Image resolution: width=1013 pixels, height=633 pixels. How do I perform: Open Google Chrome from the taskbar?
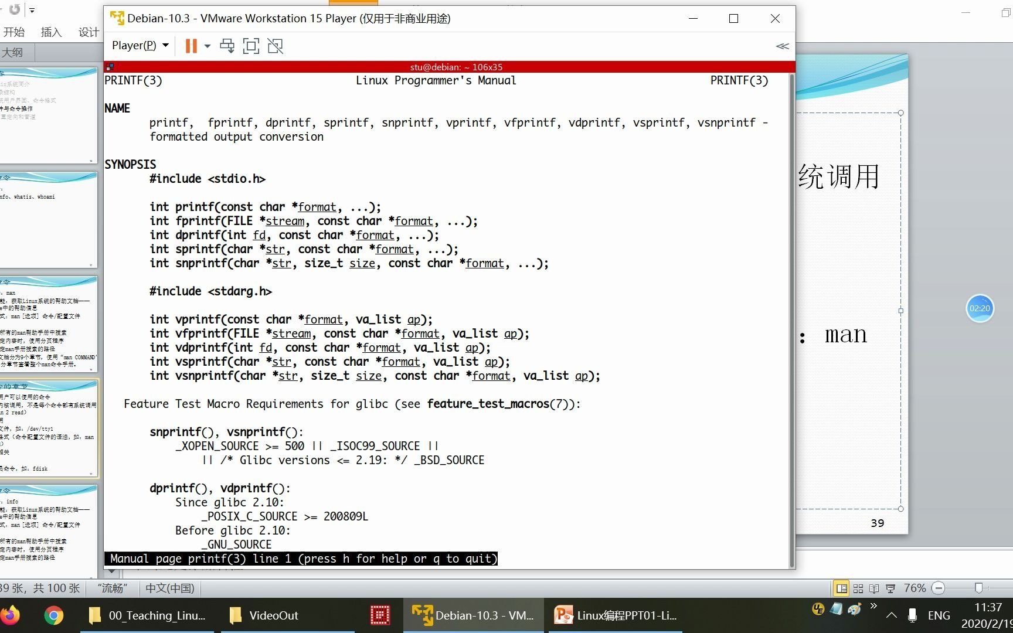click(54, 615)
